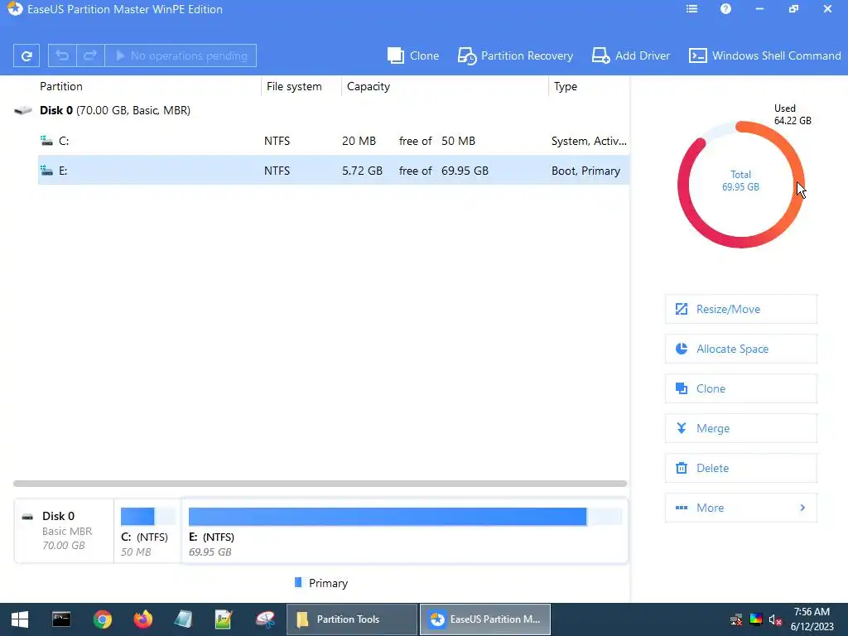Open the Windows Start menu

tap(20, 619)
